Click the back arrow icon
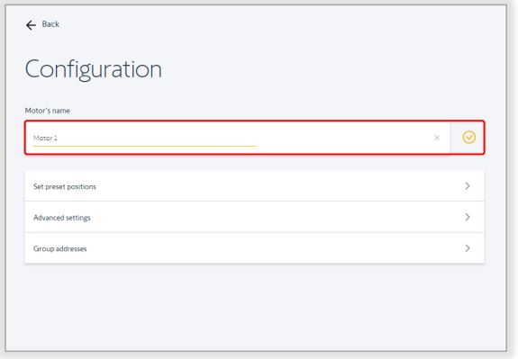 point(31,25)
